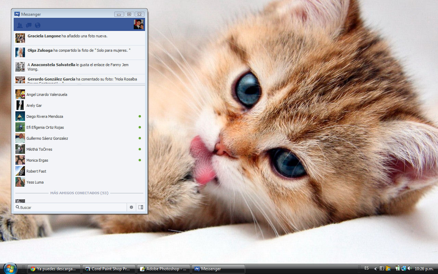Open chat with Robert Fast
438x274 pixels.
tap(79, 171)
